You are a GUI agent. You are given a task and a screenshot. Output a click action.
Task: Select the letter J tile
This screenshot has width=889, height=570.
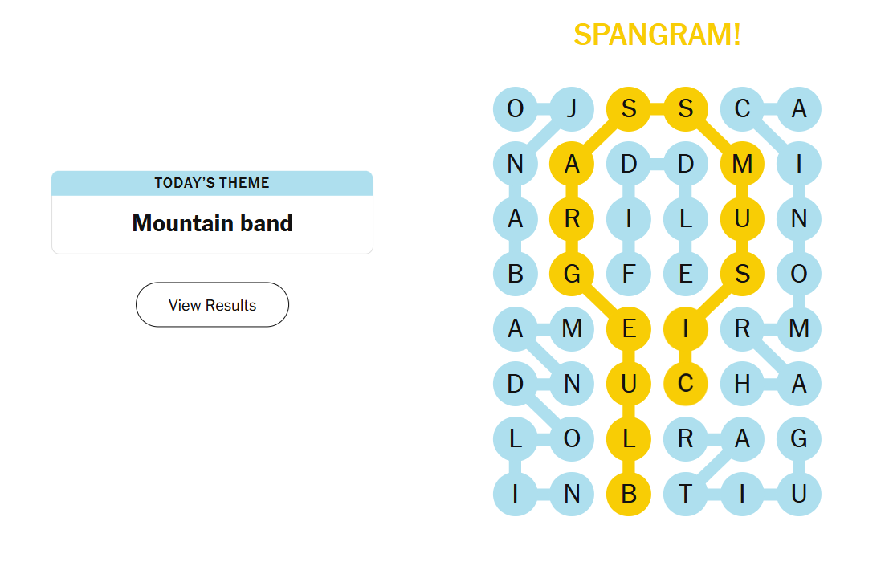point(572,108)
